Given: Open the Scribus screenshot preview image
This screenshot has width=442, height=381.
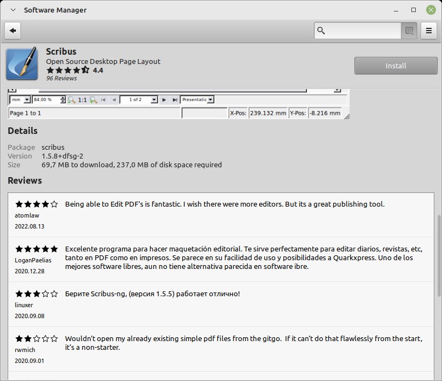Looking at the screenshot, I should click(179, 104).
